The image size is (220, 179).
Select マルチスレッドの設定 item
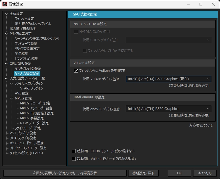point(28,69)
